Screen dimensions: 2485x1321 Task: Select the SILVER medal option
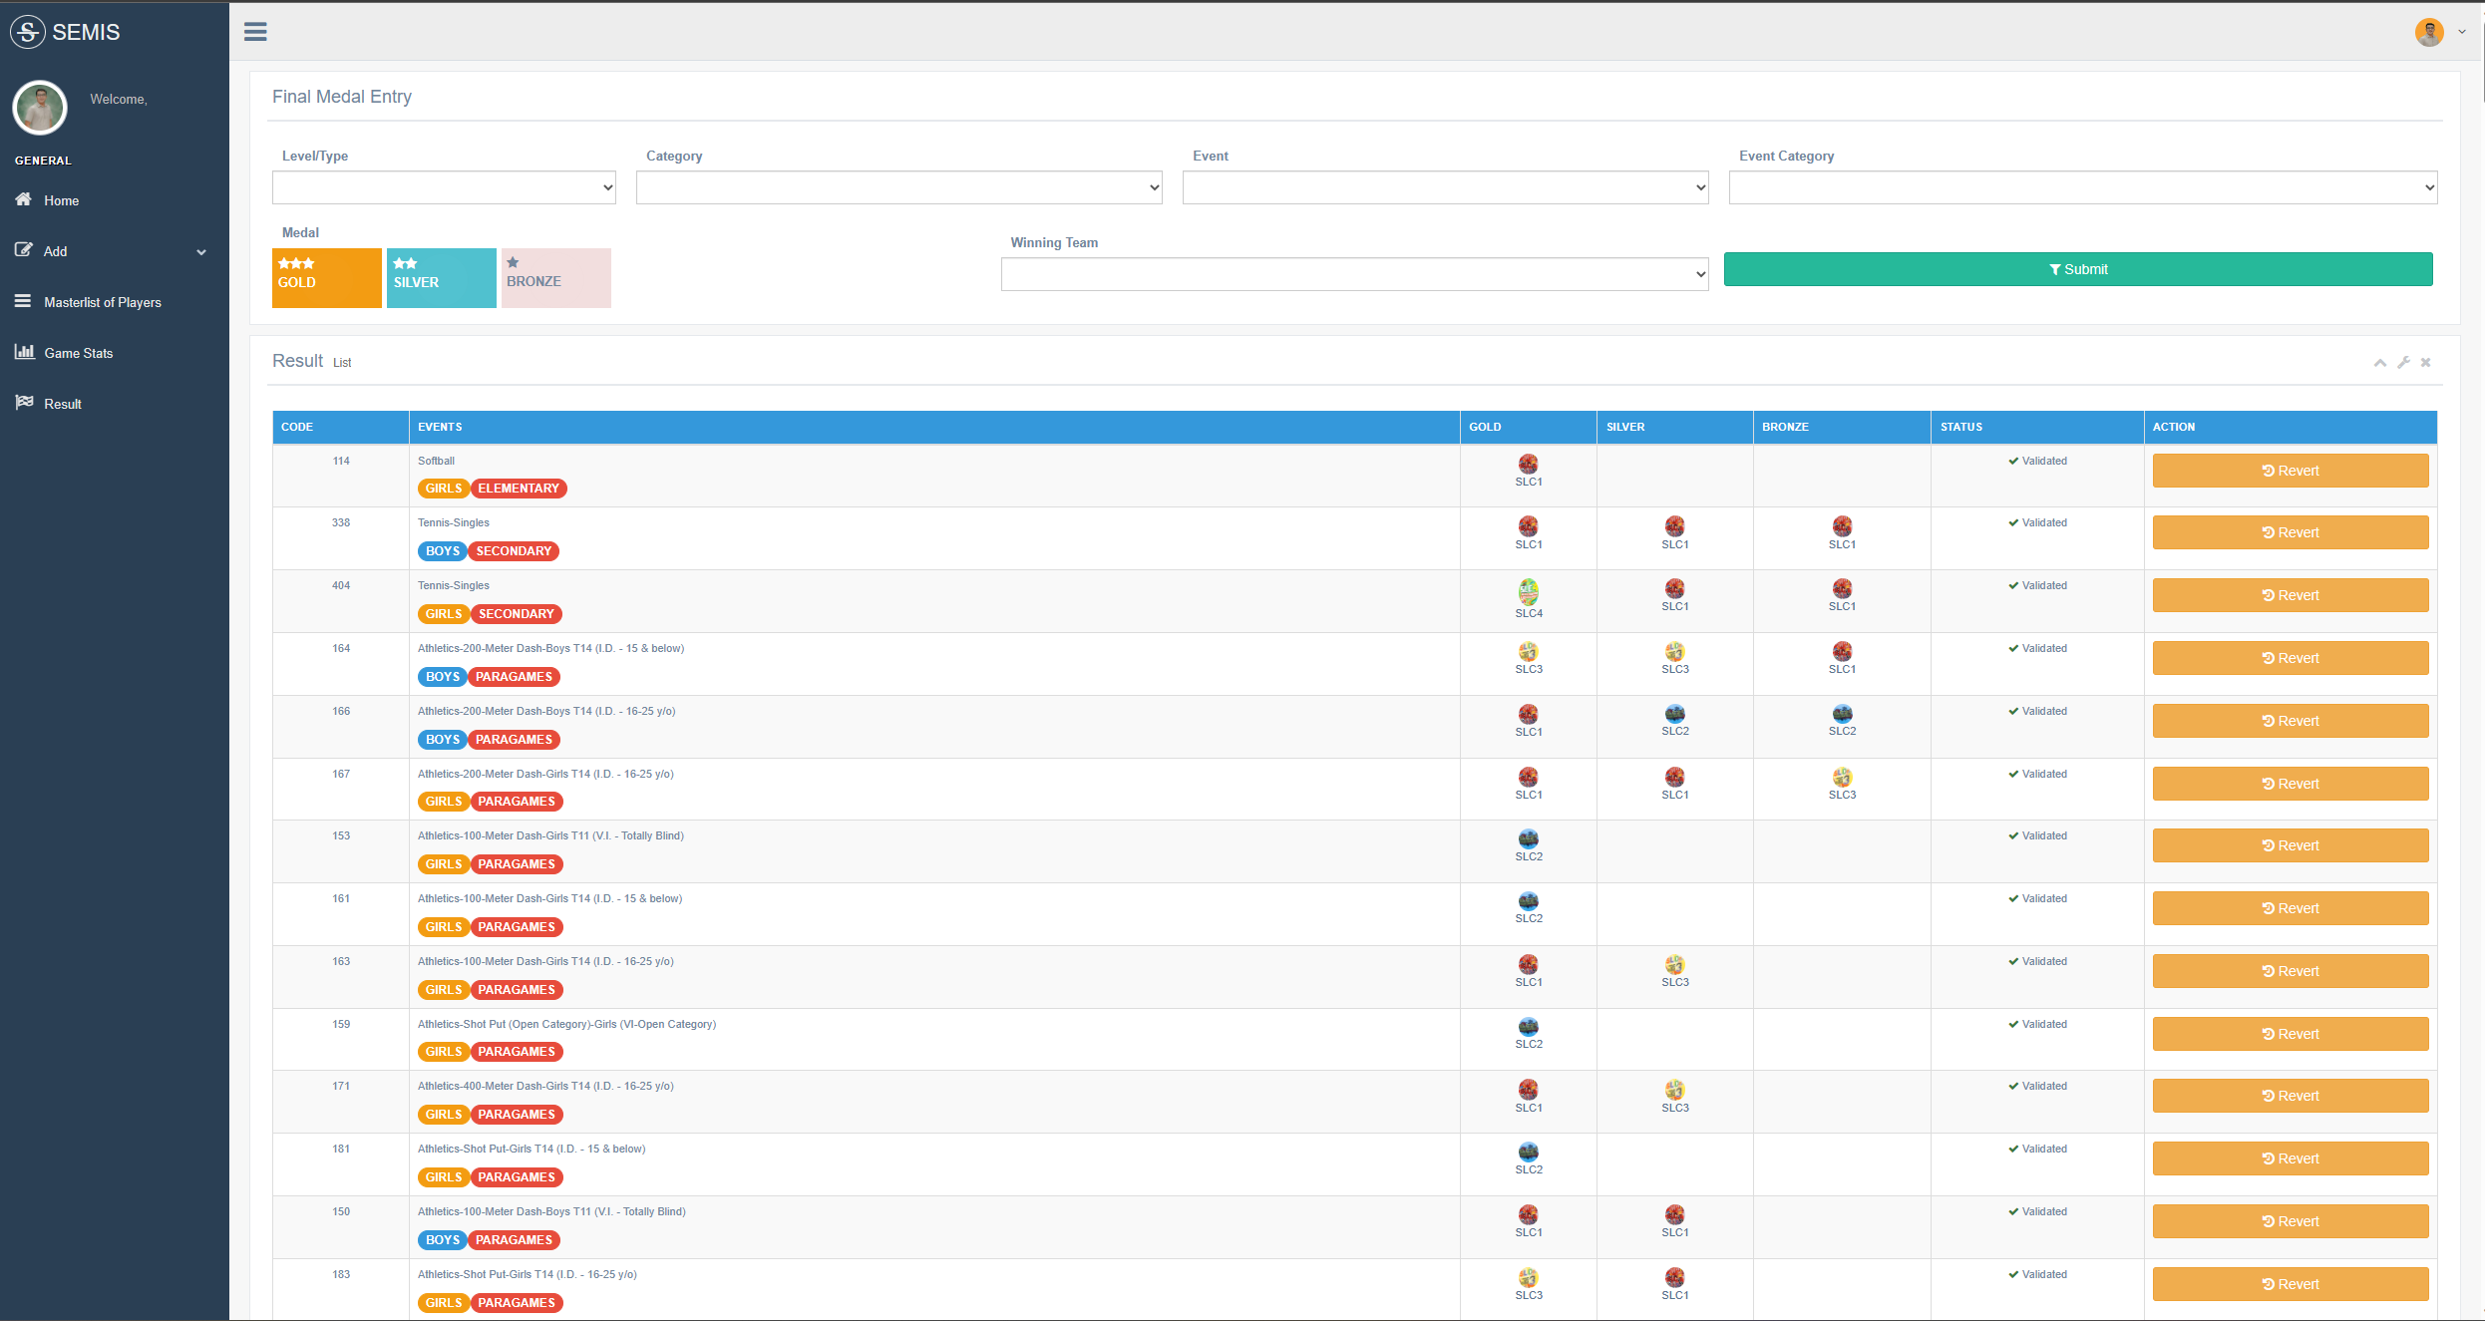(441, 277)
